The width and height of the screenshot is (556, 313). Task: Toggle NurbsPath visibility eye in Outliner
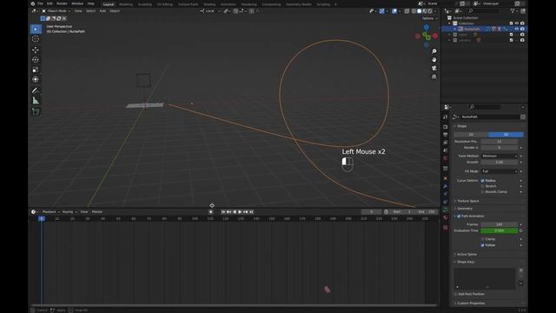[517, 29]
